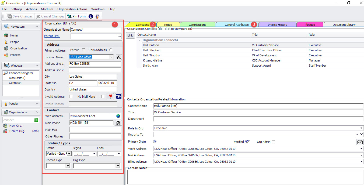Screen dimensions: 364x185
Task: Open the Ends date dropdown
Action: 119,154
